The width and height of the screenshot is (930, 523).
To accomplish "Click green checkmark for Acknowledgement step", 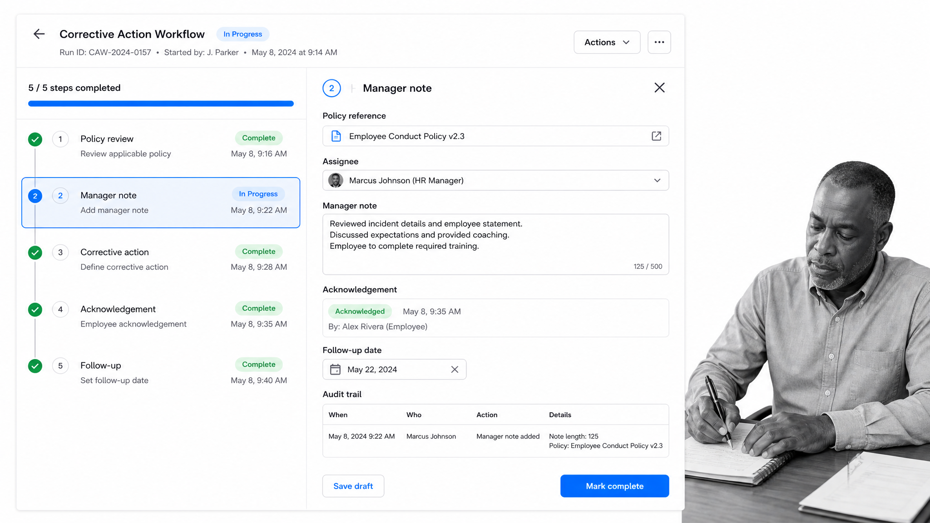I will [35, 310].
